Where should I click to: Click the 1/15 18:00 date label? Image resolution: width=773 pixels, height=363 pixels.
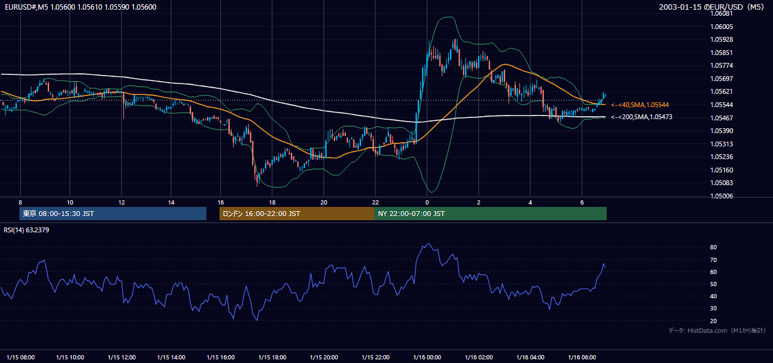pyautogui.click(x=272, y=357)
